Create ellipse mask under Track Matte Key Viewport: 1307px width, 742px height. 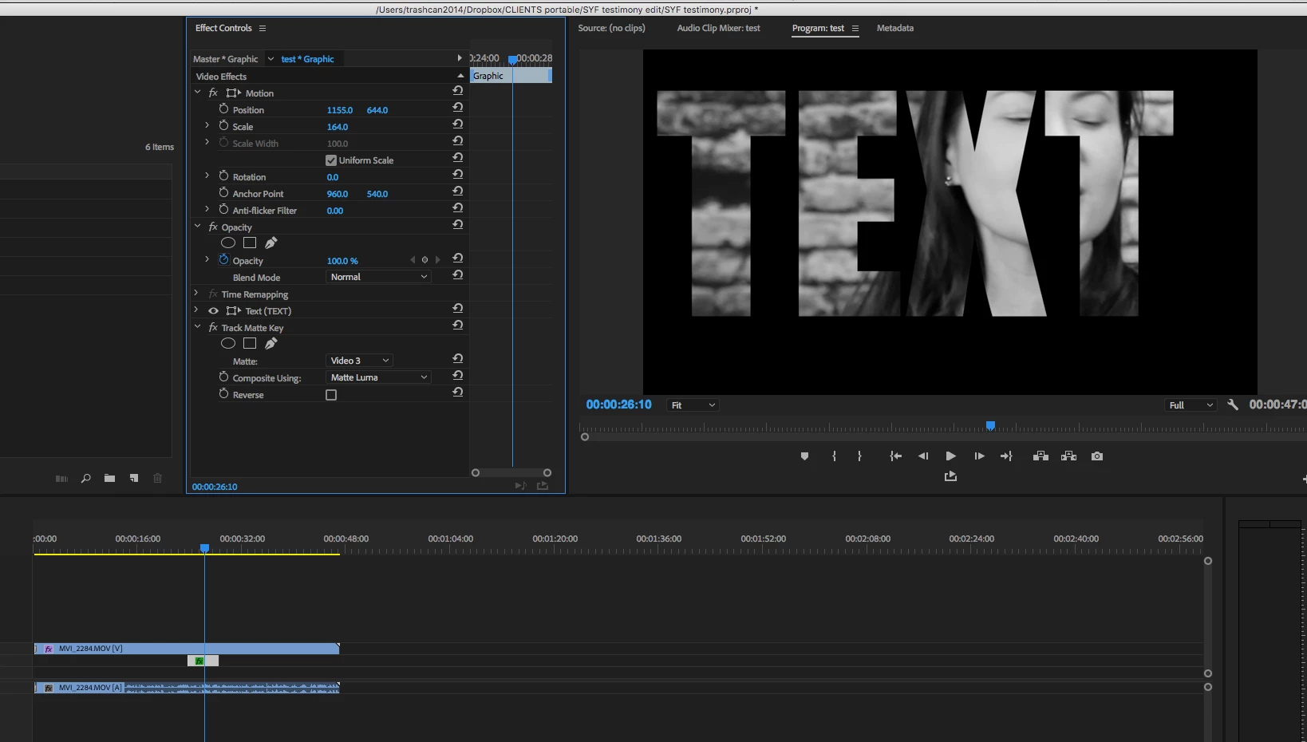click(x=228, y=343)
